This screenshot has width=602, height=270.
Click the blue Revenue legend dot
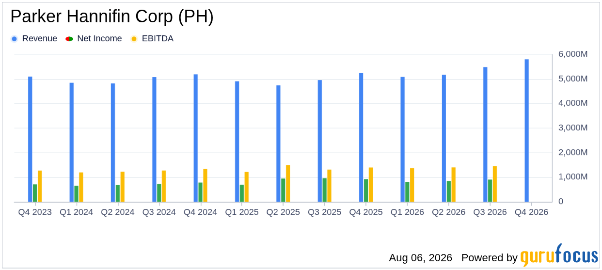pyautogui.click(x=14, y=39)
